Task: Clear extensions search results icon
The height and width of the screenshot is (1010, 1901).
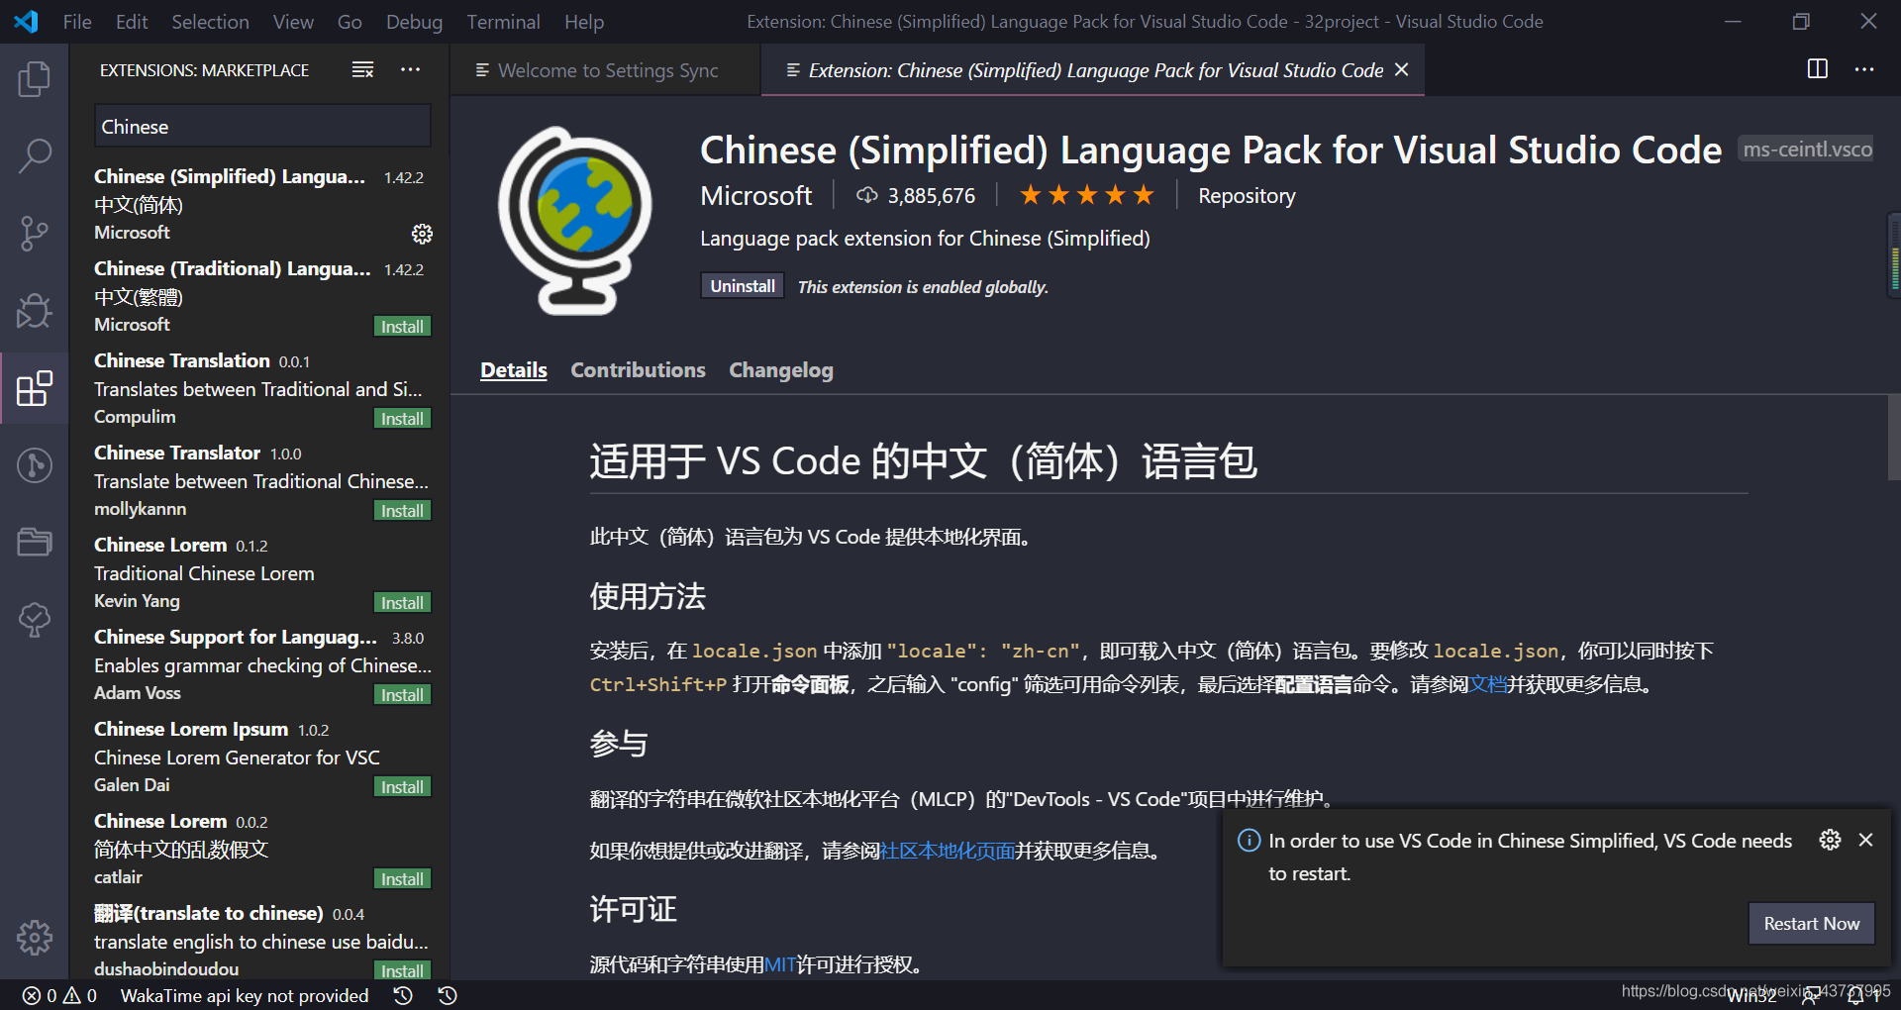Action: 362,69
